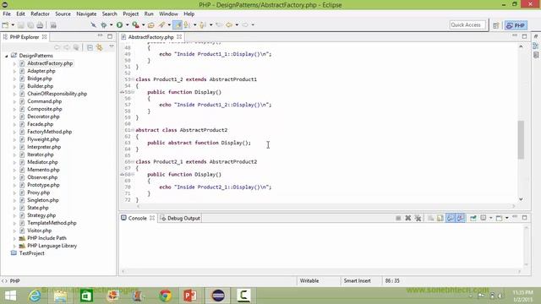Image resolution: width=541 pixels, height=304 pixels.
Task: Select the TestProject folder
Action: [x=32, y=253]
